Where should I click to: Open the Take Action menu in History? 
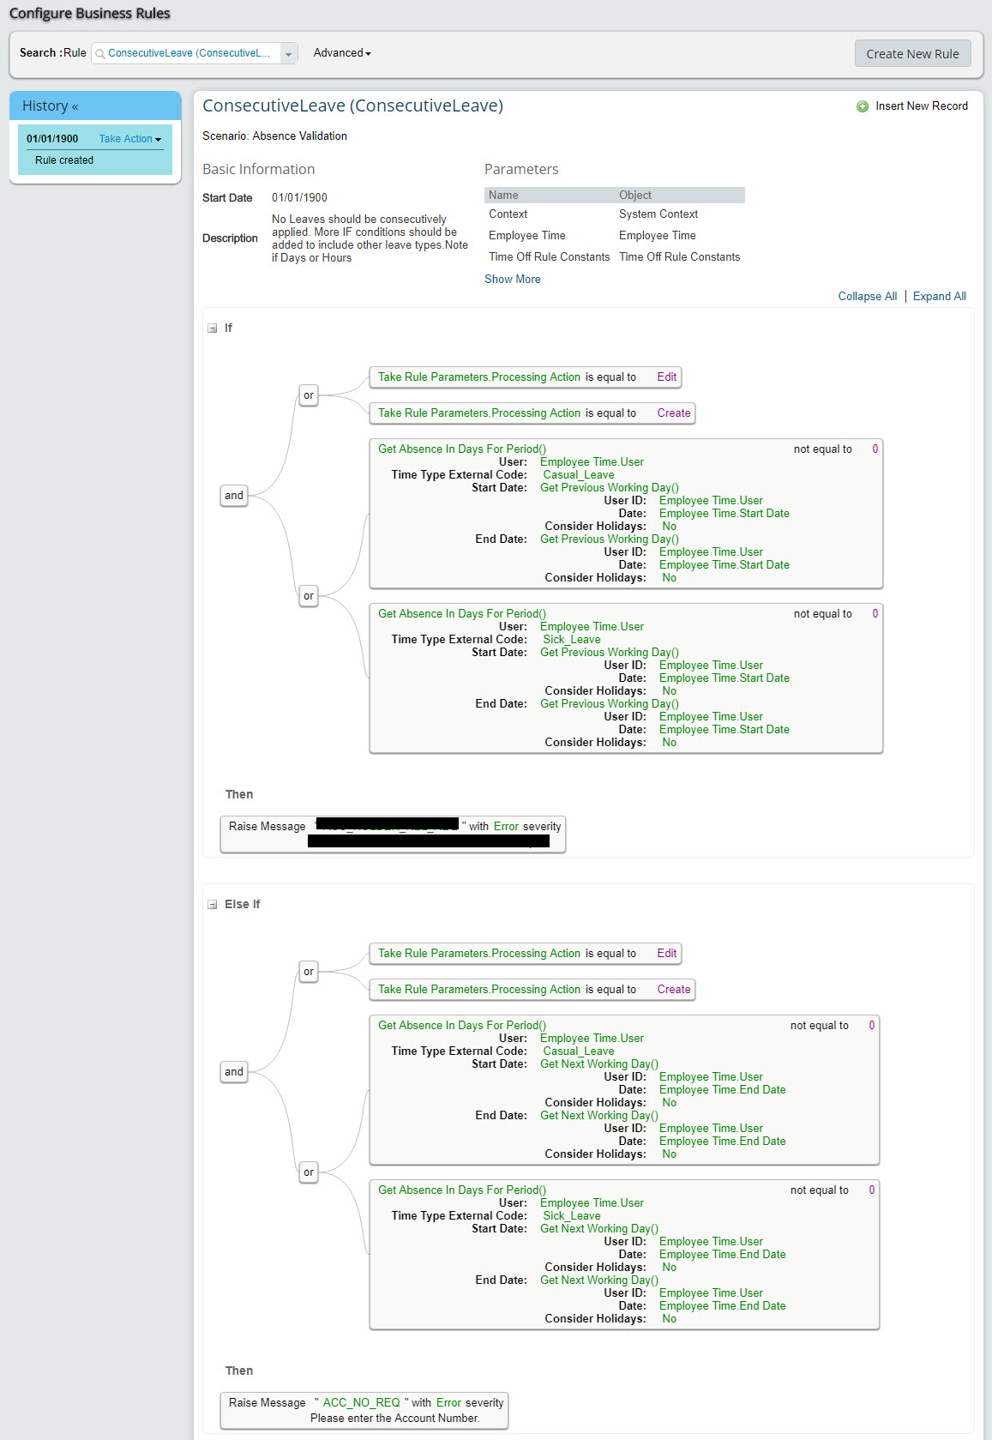point(130,139)
